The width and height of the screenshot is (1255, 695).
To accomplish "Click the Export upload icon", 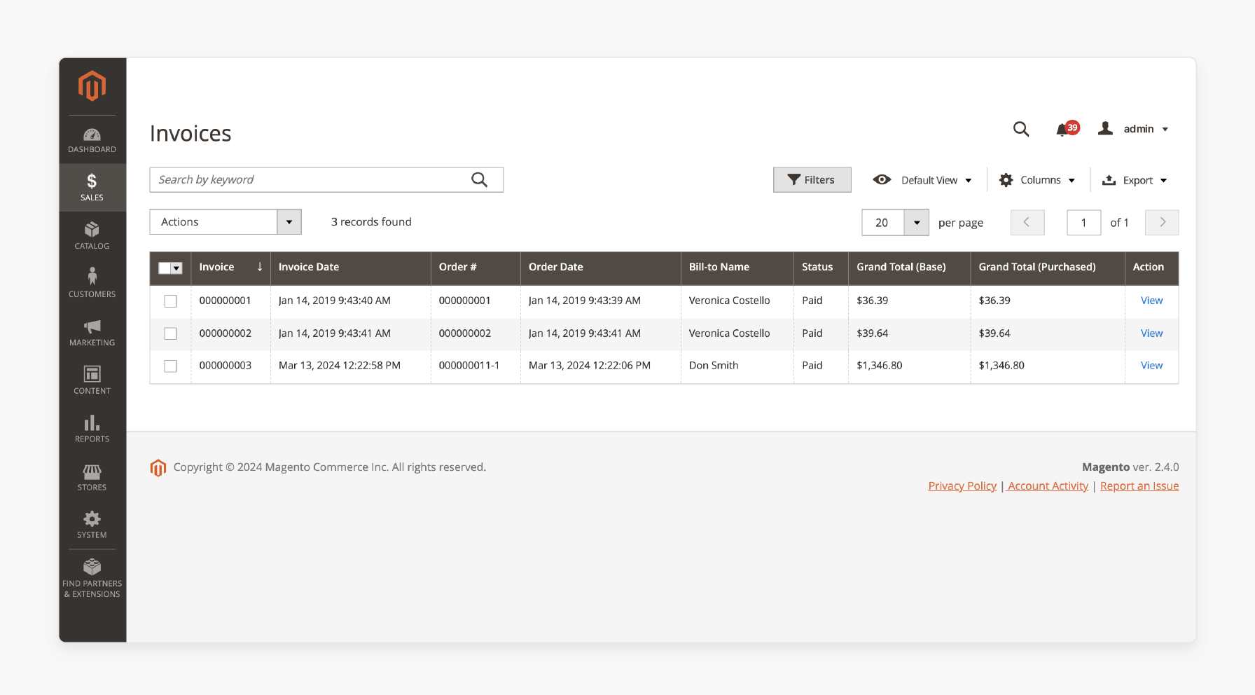I will 1109,180.
